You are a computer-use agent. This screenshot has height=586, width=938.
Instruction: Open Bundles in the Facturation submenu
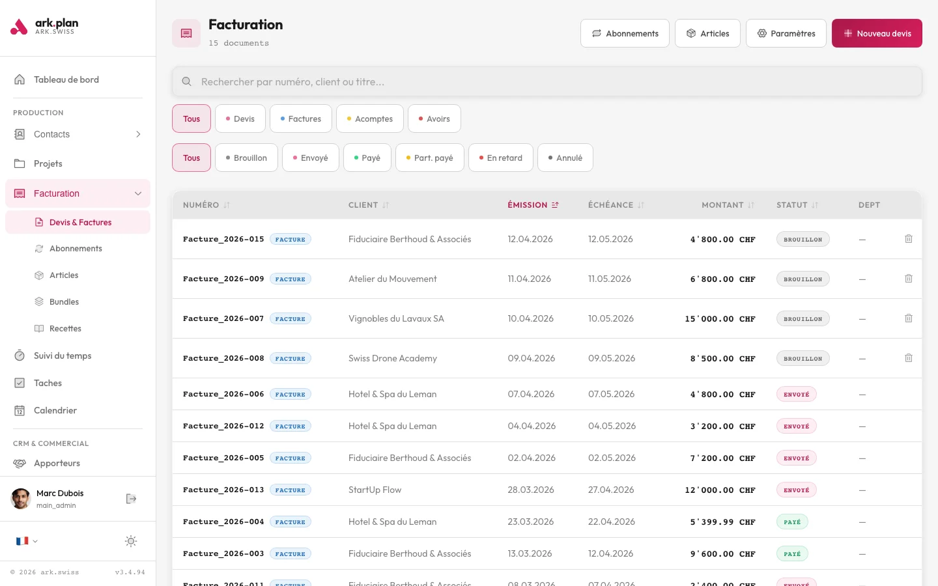64,302
